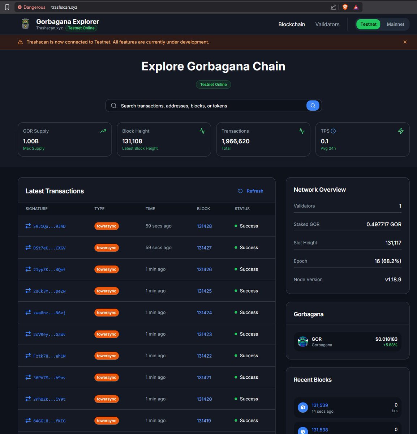Screen dimensions: 417x434
Task: Click transfer arrows icon for 2sCk3Y...peZw
Action: (28, 291)
